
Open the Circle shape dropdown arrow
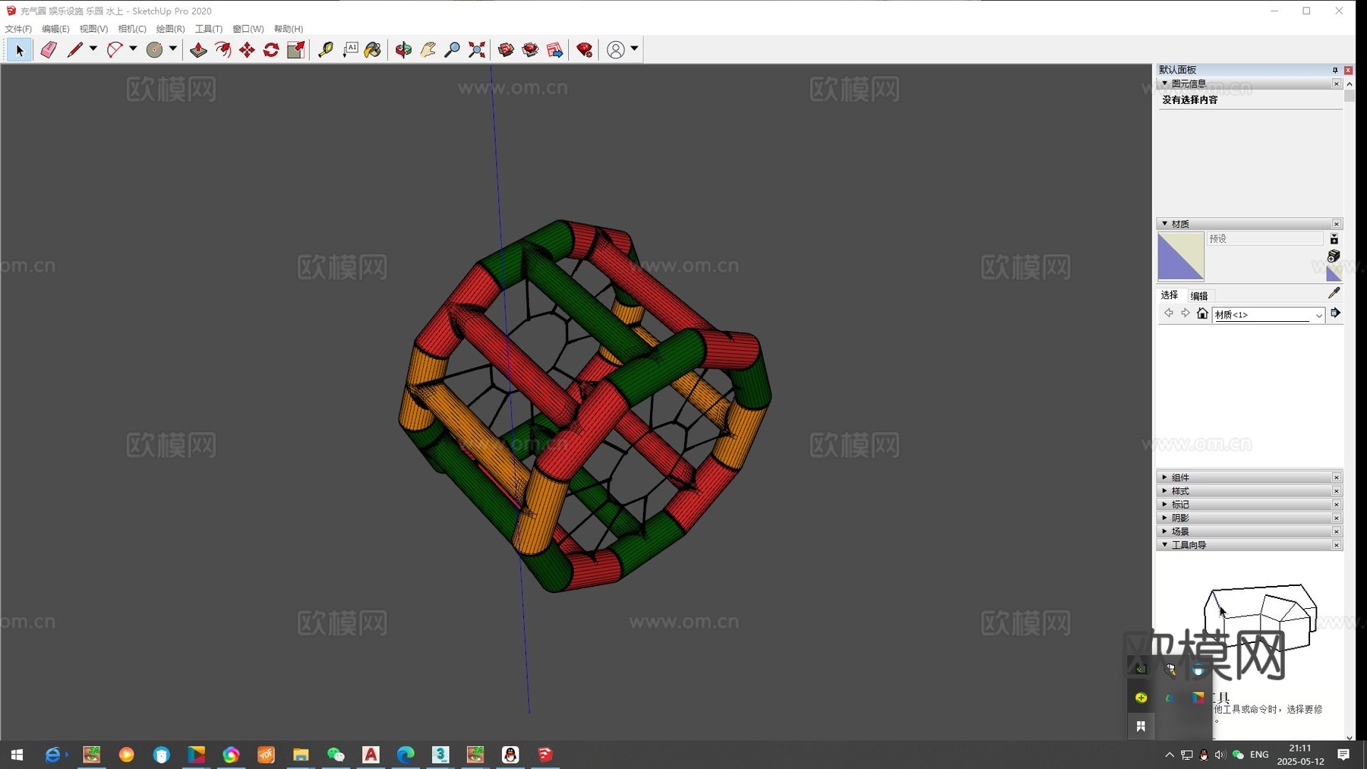173,49
